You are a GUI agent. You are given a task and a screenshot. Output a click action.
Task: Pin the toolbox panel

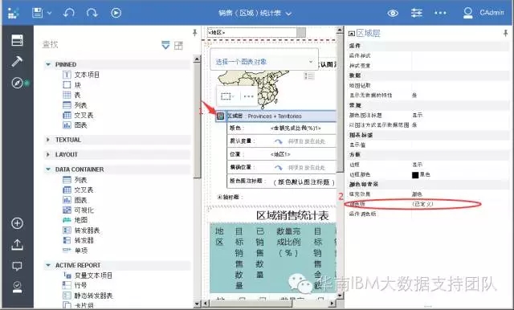pos(195,32)
